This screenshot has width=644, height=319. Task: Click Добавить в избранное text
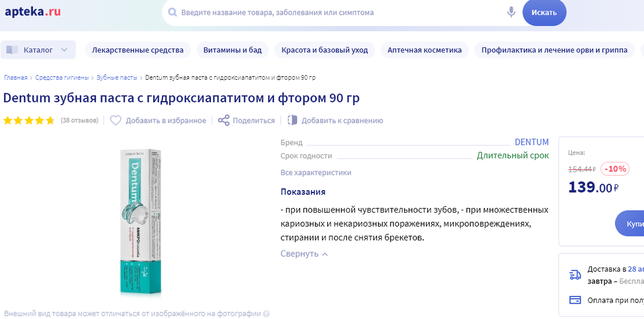point(166,121)
